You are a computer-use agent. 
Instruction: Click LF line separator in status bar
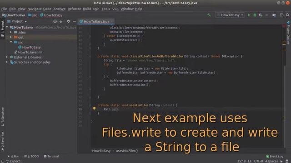[x=250, y=161]
